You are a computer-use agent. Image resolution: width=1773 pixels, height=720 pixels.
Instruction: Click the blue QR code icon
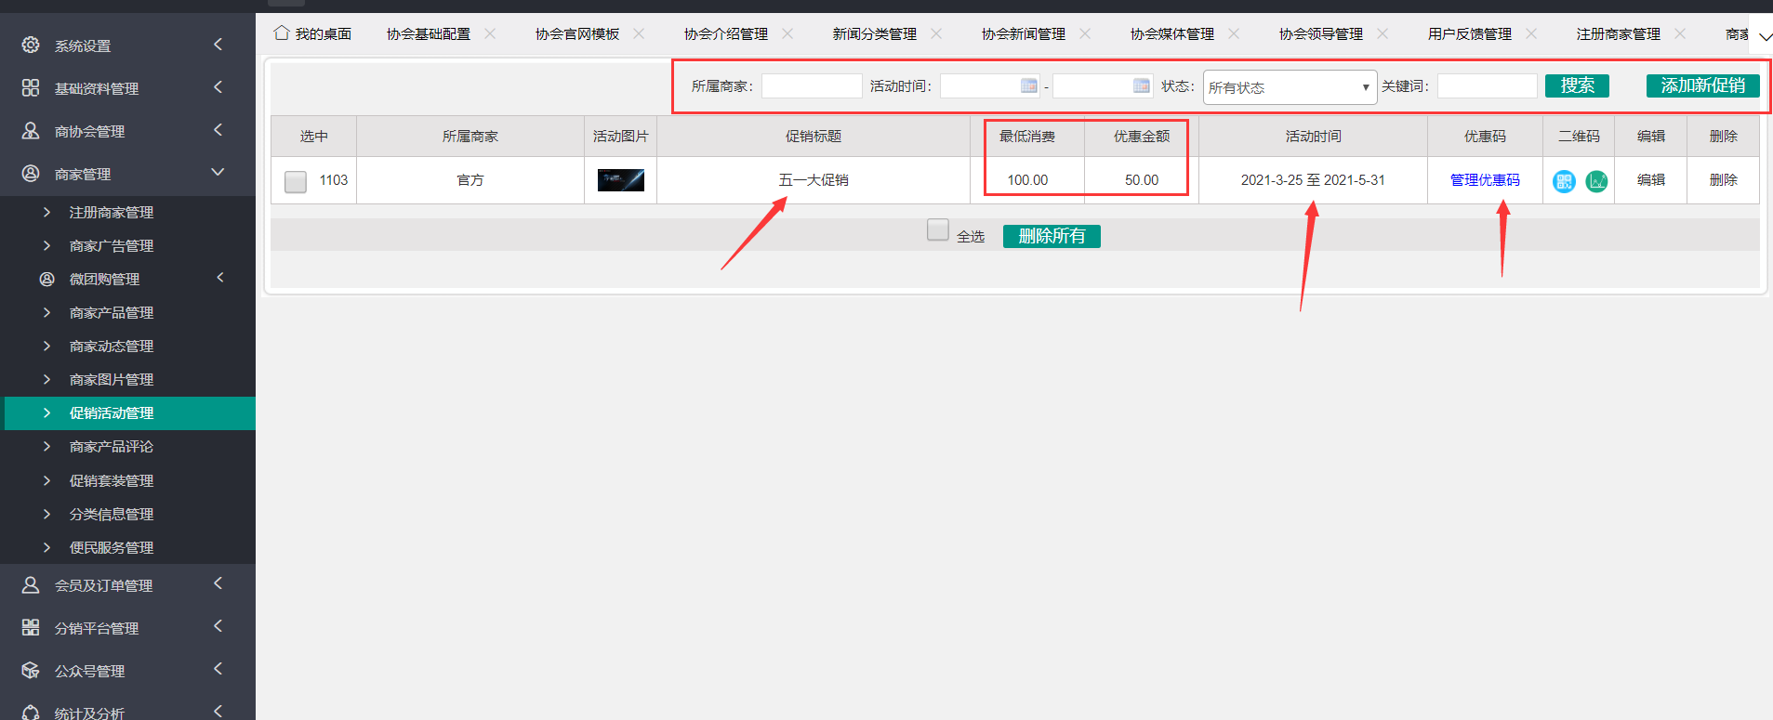pos(1564,181)
